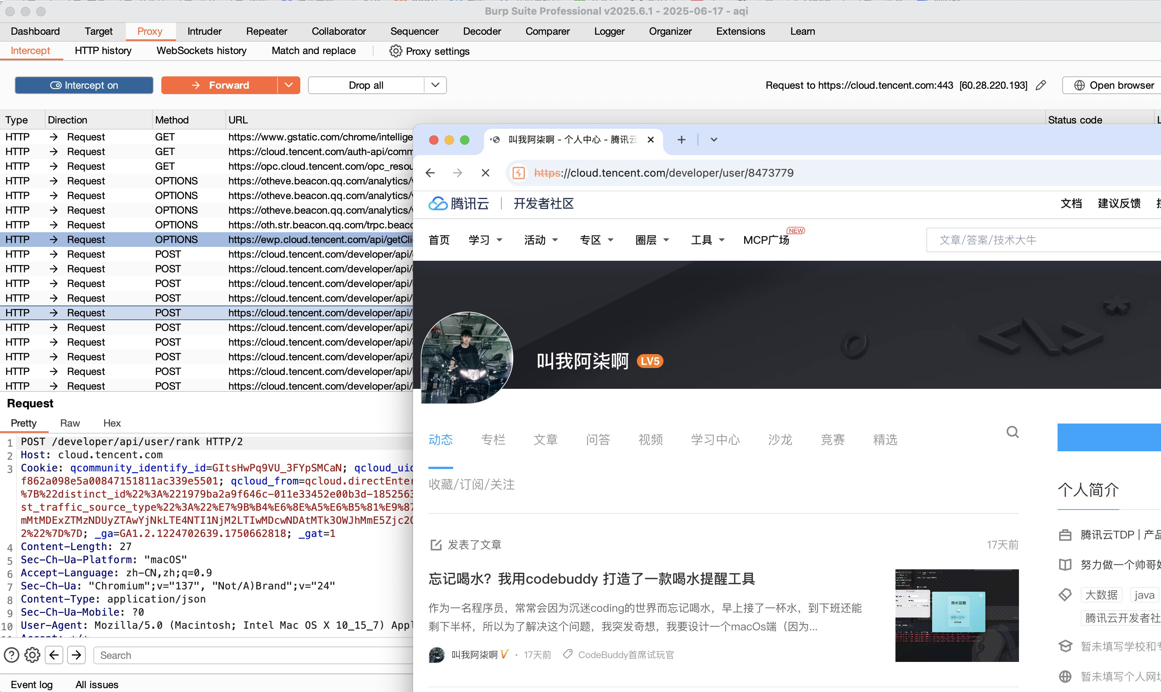Switch to the HTTP history tab
This screenshot has width=1161, height=692.
click(103, 51)
